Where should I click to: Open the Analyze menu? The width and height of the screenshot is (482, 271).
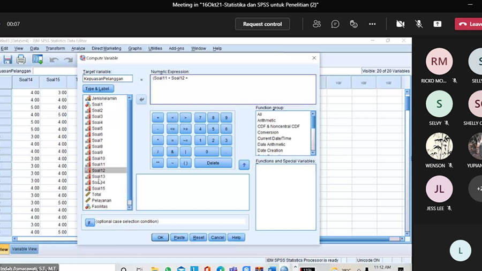(x=78, y=49)
